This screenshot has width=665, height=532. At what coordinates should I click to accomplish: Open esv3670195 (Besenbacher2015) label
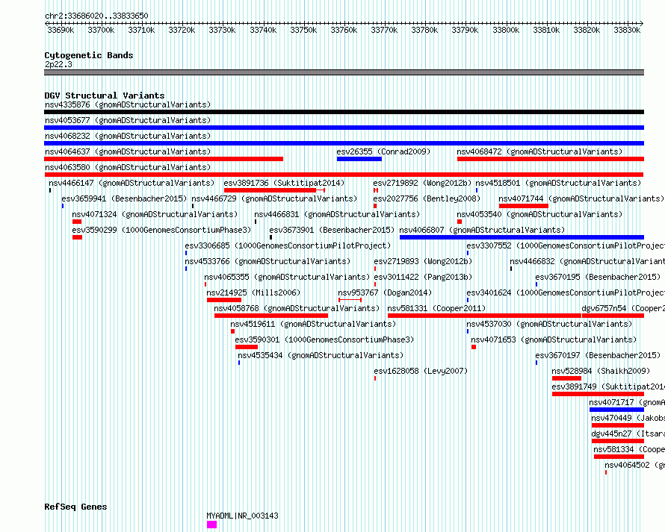[x=598, y=277]
